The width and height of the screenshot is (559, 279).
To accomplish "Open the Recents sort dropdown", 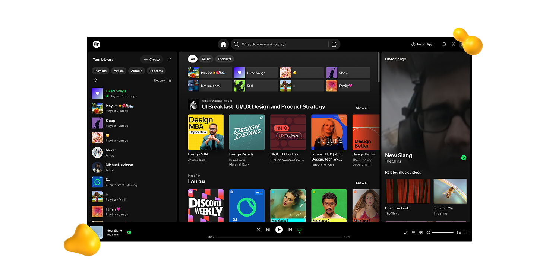I will point(162,80).
